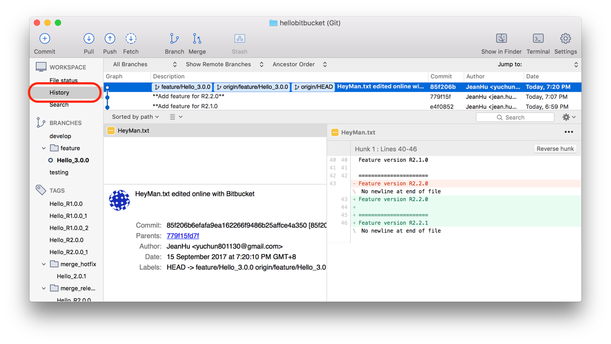The width and height of the screenshot is (611, 344).
Task: Select HeyMan.txt in the file list
Action: click(215, 131)
